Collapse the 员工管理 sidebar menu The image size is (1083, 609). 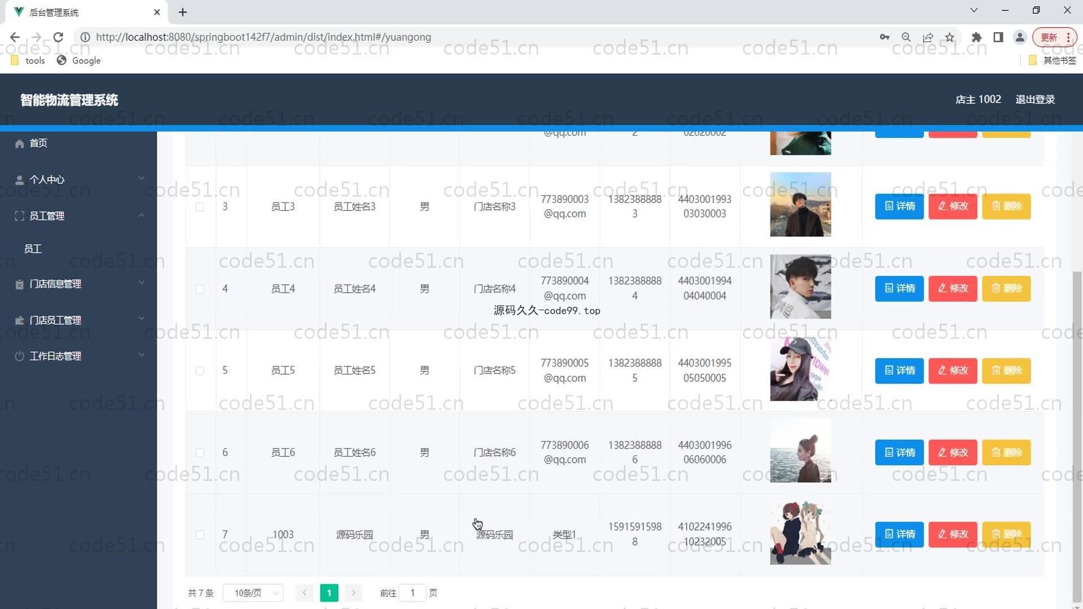78,215
